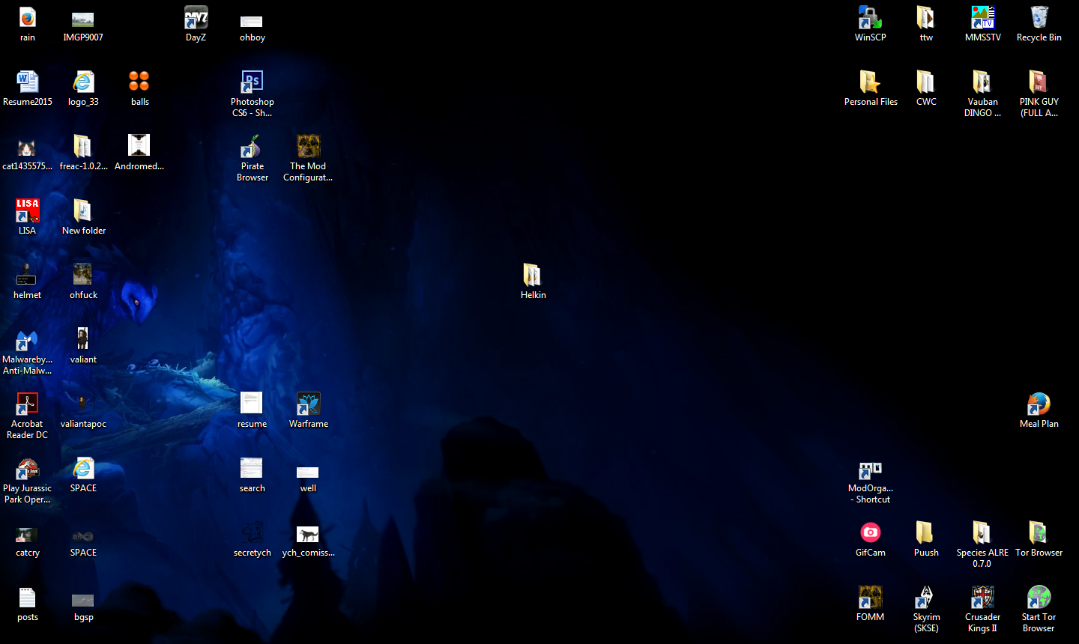Select the Pirate Browser shortcut
The height and width of the screenshot is (644, 1079).
[252, 146]
